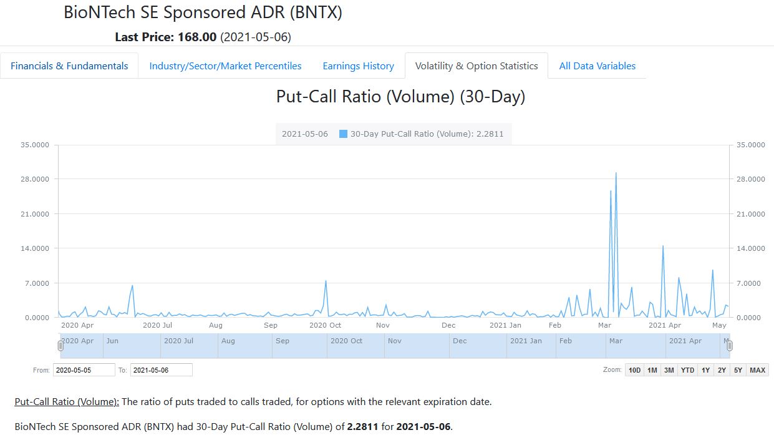774x435 pixels.
Task: Switch to Industry/Sector/Market Percentiles tab
Action: point(225,66)
